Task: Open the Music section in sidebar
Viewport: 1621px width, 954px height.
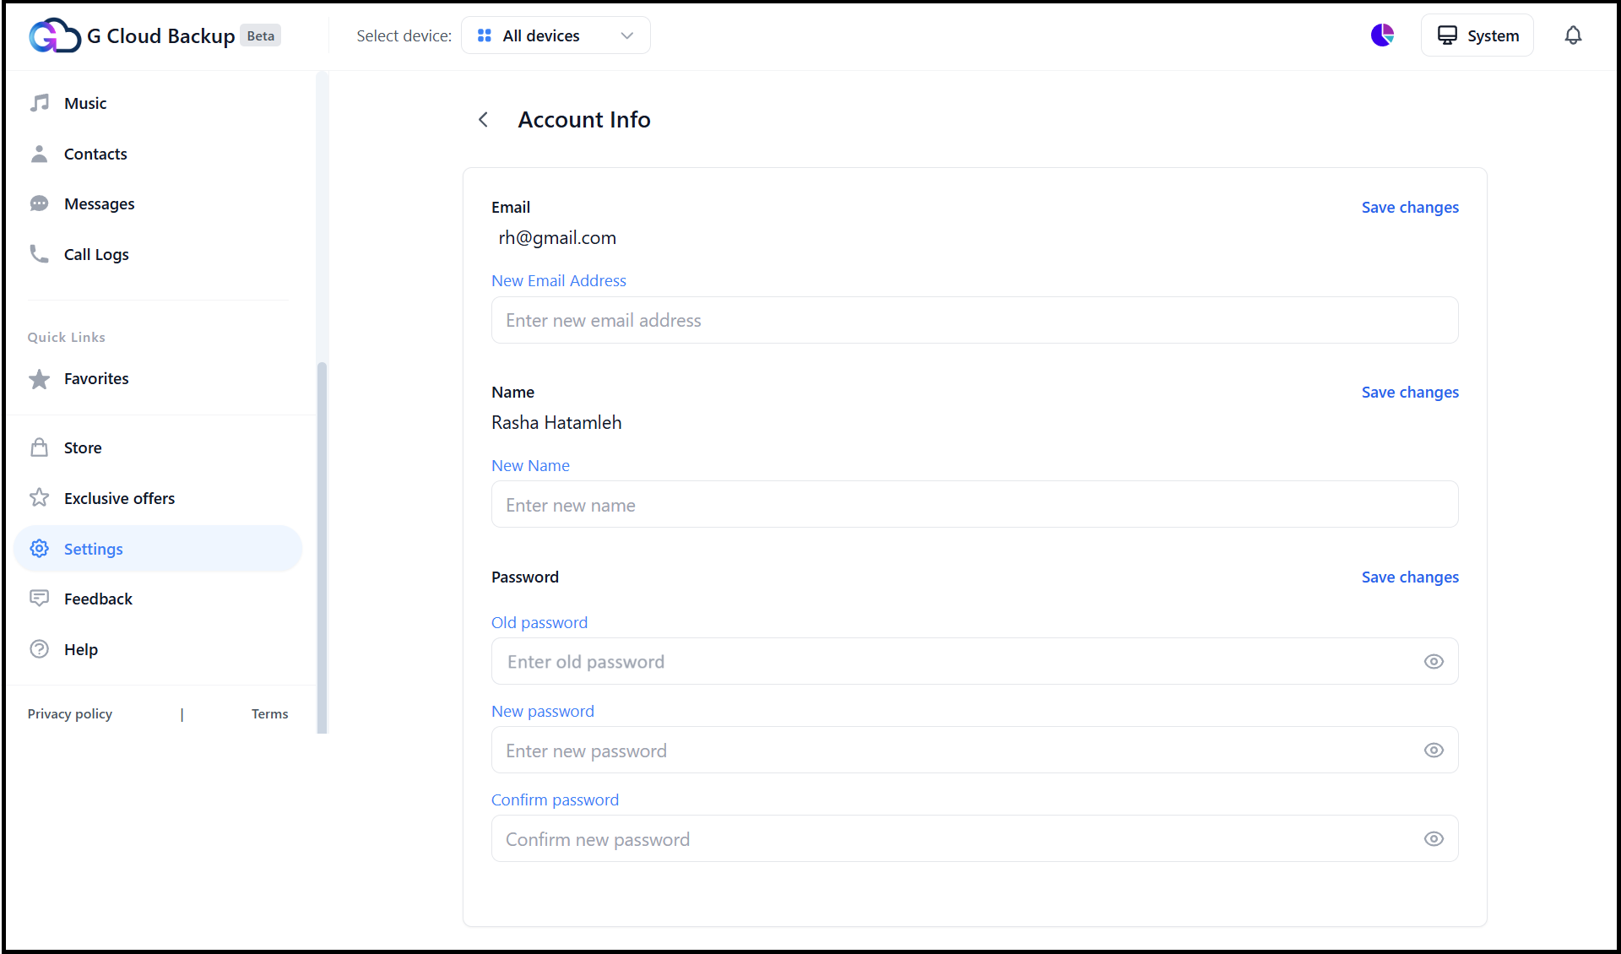Action: (84, 102)
